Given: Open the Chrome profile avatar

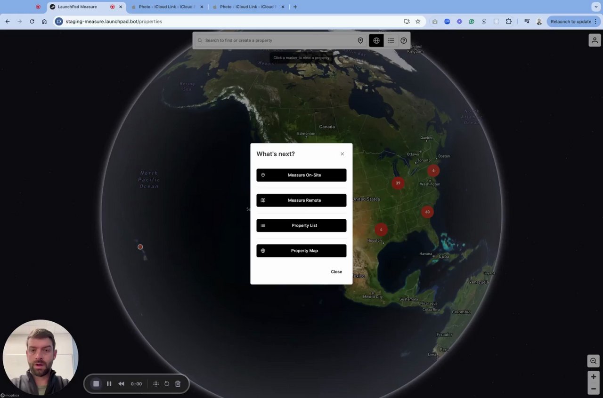Looking at the screenshot, I should (539, 22).
